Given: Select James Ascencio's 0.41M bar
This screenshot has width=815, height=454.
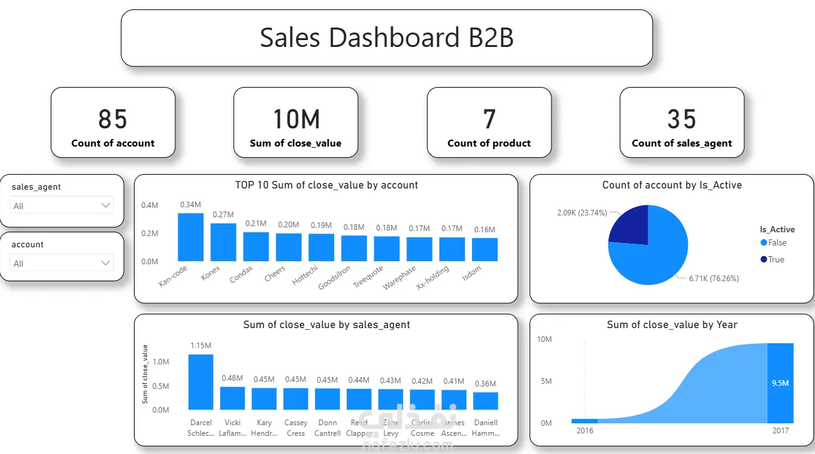Looking at the screenshot, I should (454, 400).
